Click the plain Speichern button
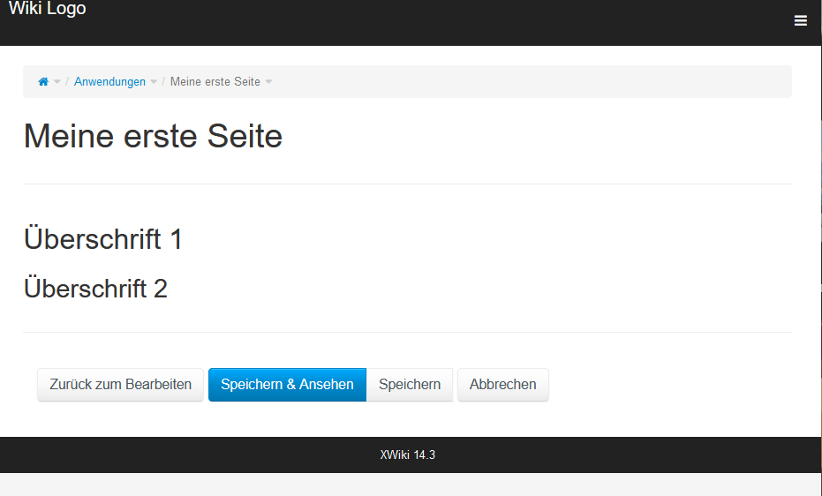822x496 pixels. click(x=410, y=385)
